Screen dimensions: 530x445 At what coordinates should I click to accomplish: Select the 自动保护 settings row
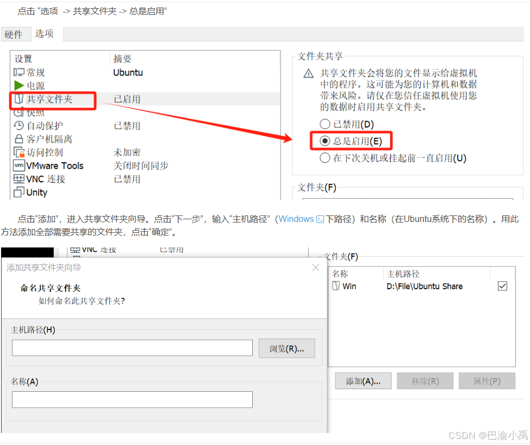[145, 125]
